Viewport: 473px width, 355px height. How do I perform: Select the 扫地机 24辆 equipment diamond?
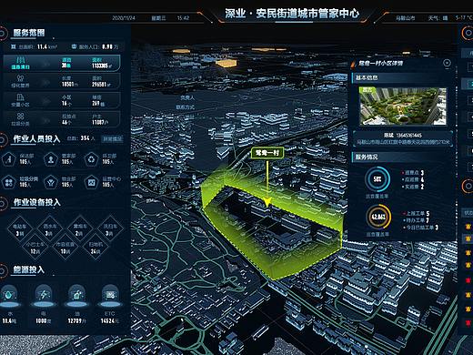click(96, 248)
